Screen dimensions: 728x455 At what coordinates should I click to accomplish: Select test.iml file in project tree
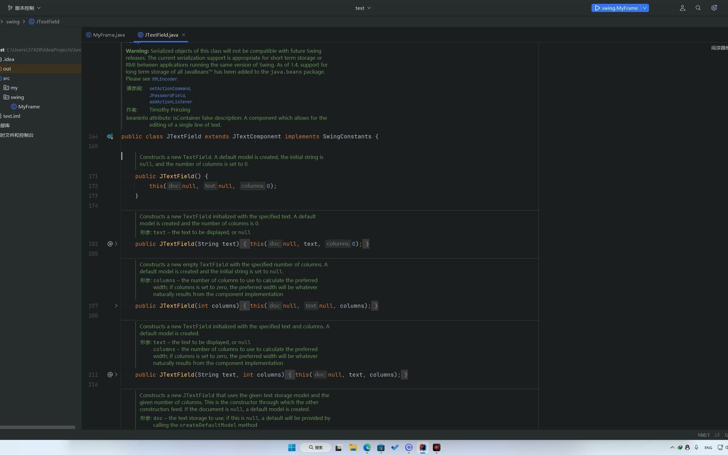pyautogui.click(x=12, y=116)
